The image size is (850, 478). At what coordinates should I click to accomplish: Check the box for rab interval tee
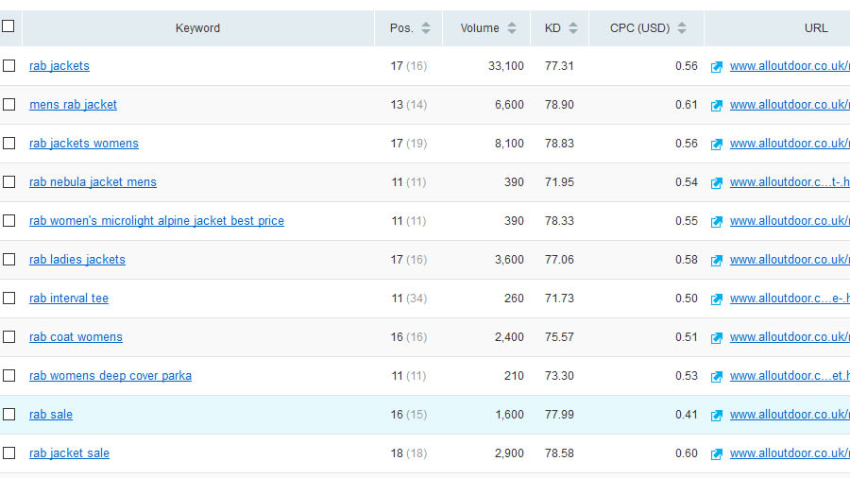click(8, 299)
